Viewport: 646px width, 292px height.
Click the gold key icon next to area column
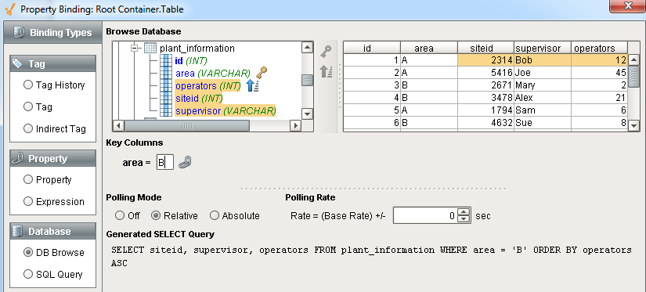pyautogui.click(x=262, y=73)
